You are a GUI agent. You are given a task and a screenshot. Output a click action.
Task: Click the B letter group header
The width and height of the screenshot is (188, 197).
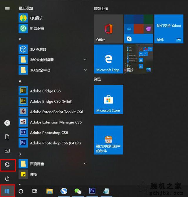(20, 154)
